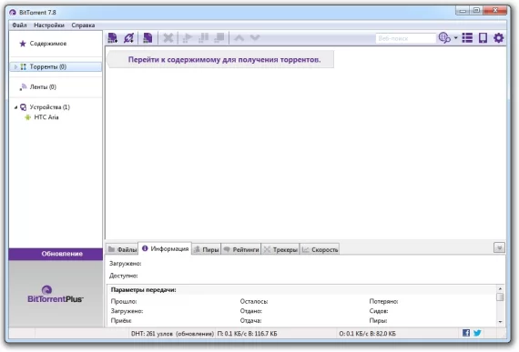Click the upload speed status entry
519x352 pixels.
368,334
